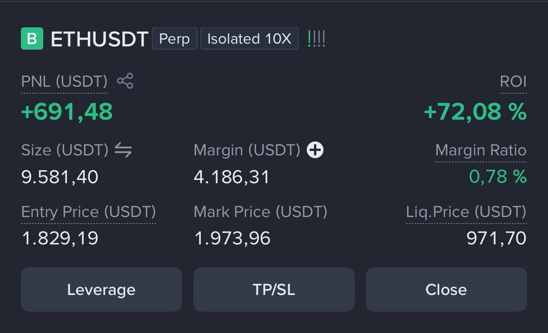
Task: Open the Leverage adjustment button
Action: (x=101, y=289)
